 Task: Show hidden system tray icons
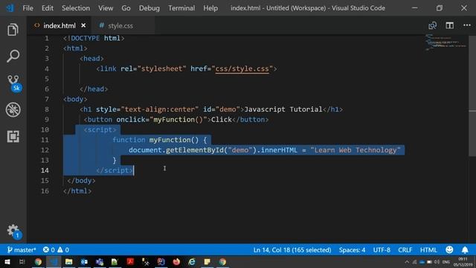tap(407, 261)
